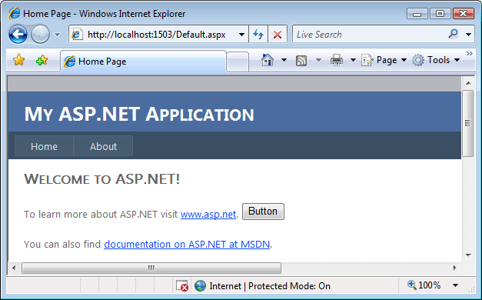Screen dimensions: 482x300
Task: Select the Home Page browser tab
Action: [x=143, y=62]
